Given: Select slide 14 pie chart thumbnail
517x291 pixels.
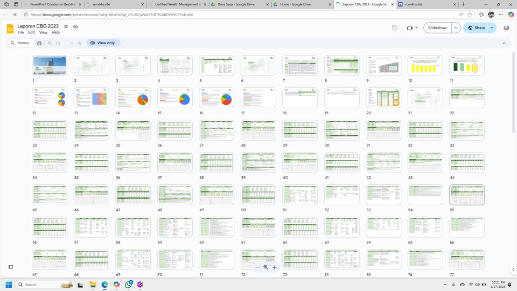Looking at the screenshot, I should [133, 98].
